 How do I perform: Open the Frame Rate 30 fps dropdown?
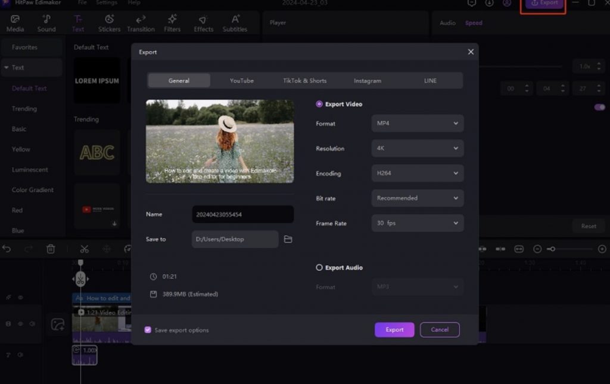pos(417,224)
